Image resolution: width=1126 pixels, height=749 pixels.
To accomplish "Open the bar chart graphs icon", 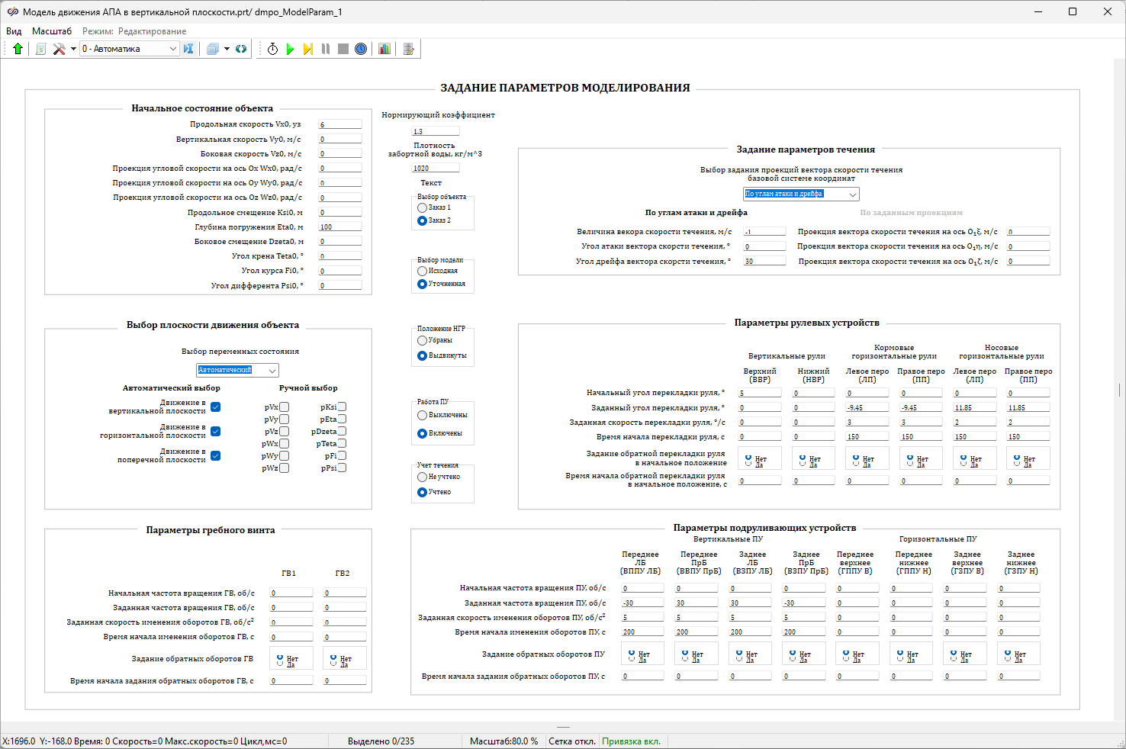I will (384, 49).
